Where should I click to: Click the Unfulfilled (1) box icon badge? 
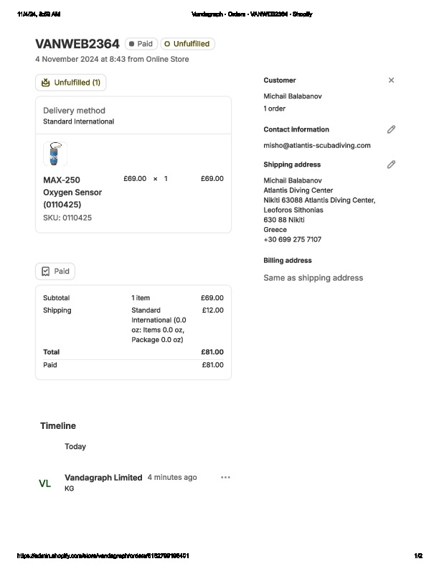click(70, 83)
